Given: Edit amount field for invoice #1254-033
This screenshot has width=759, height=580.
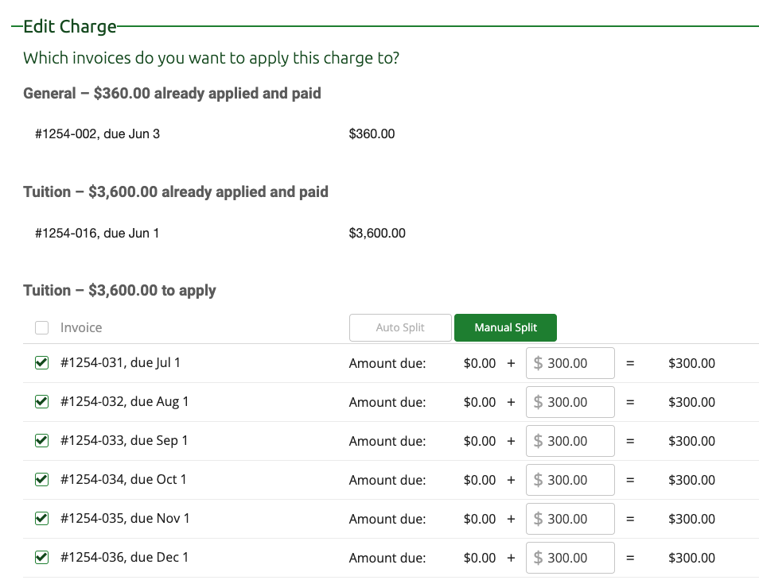Looking at the screenshot, I should pos(570,441).
